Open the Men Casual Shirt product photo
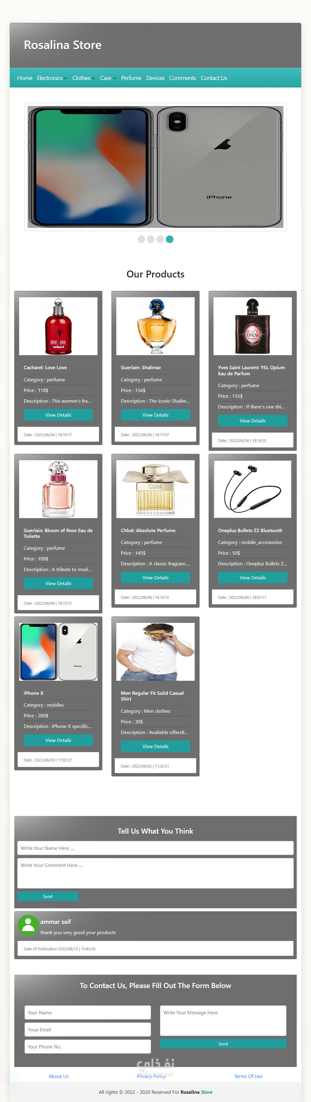The width and height of the screenshot is (311, 1102). (155, 652)
